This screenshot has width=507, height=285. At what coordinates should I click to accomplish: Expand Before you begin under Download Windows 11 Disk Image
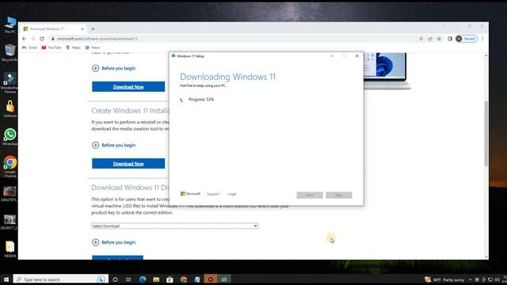click(113, 242)
